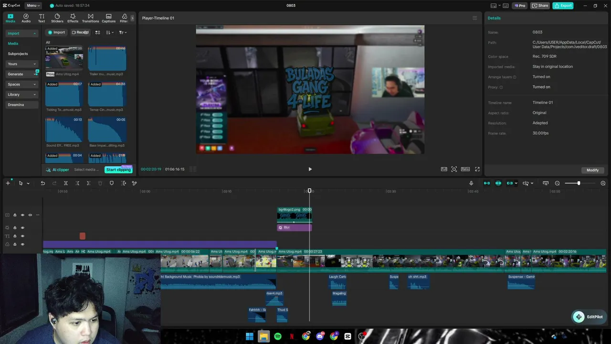Zoom out the timeline with minus icon
Viewport: 611px width, 344px height.
[557, 183]
